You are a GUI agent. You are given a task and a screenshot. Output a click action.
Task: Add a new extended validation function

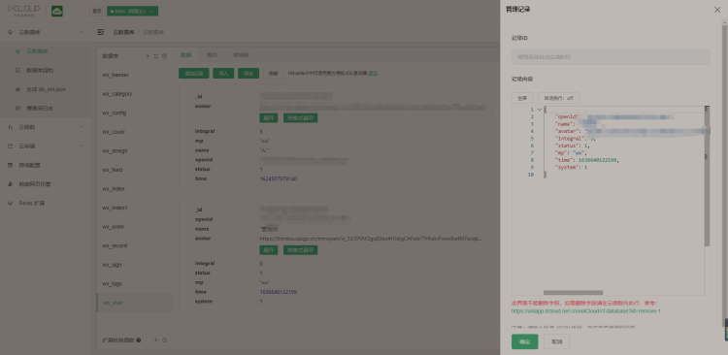[156, 340]
